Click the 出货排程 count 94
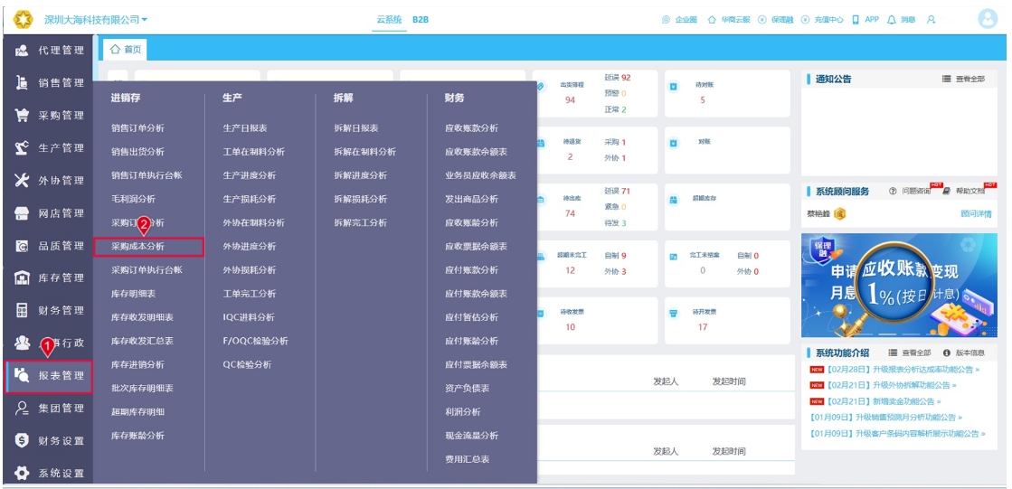The width and height of the screenshot is (1012, 489). pos(570,100)
